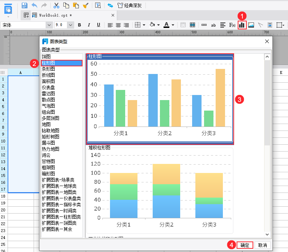The image size is (288, 252).
Task: Click the Redo arrow icon
Action: point(44,5)
